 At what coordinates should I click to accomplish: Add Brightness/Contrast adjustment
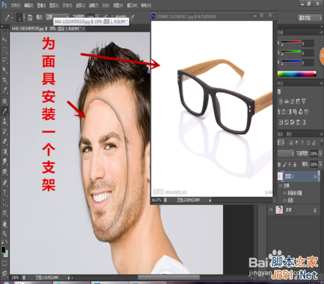pos(281,101)
